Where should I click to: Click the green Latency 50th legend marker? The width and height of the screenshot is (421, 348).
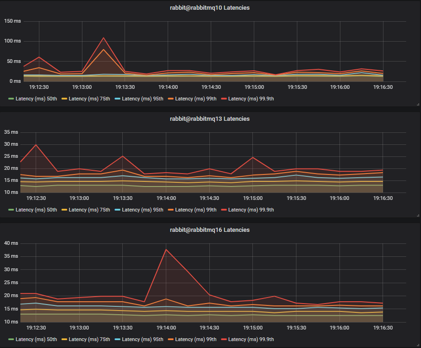(11, 99)
